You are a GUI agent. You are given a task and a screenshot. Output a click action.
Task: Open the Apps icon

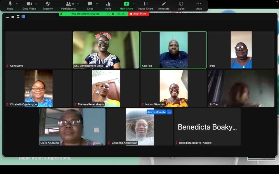click(181, 4)
